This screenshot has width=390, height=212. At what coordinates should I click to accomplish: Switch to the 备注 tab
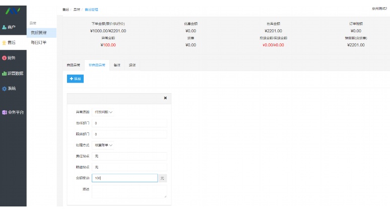click(117, 65)
